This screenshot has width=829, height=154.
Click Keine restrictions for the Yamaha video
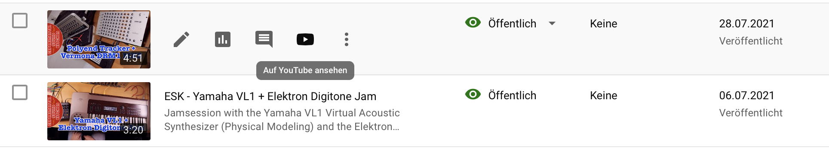pyautogui.click(x=603, y=95)
